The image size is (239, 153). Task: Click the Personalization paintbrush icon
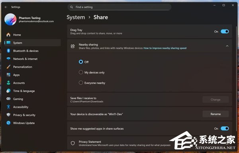(x=8, y=67)
